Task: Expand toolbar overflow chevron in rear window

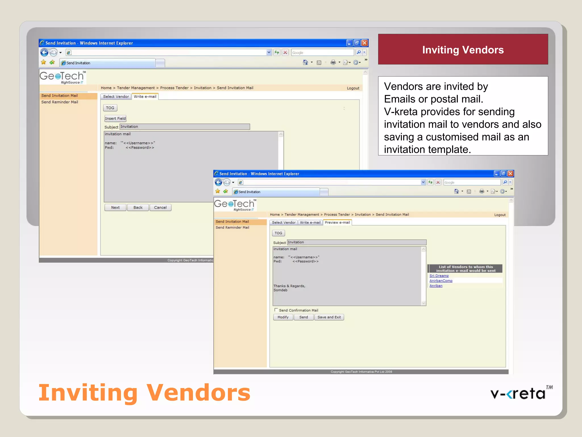Action: [366, 60]
